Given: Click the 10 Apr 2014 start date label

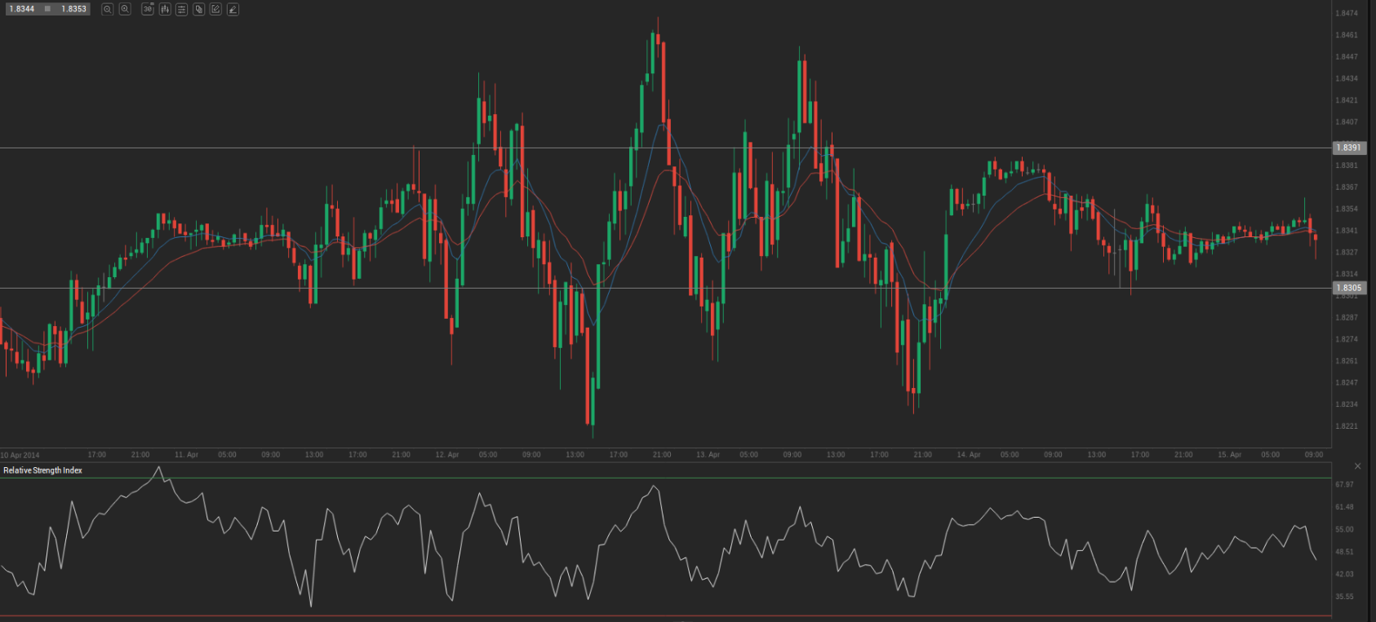Looking at the screenshot, I should (x=20, y=455).
